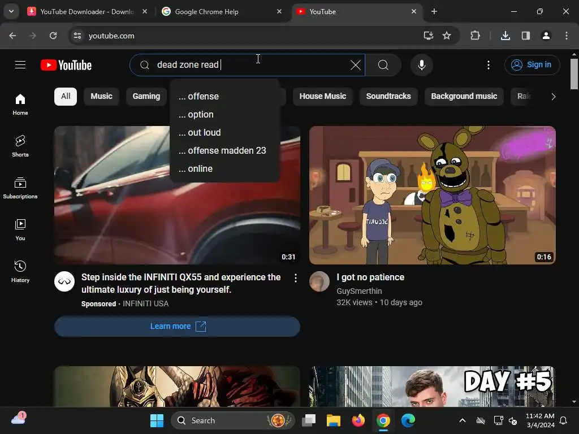Open the INFINITI QX55 ad thumbnail
Screen dimensions: 579x434
click(177, 195)
